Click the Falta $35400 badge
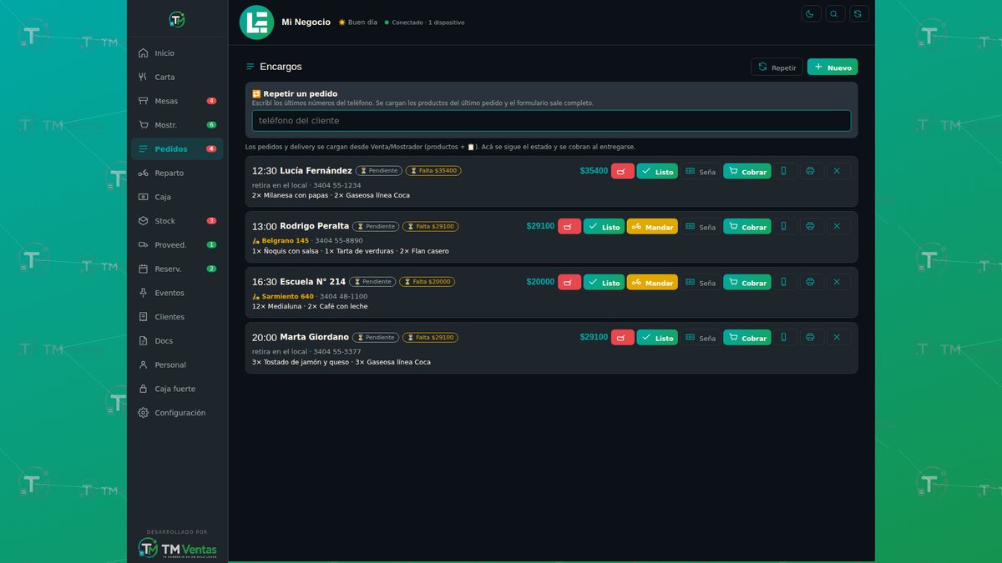The height and width of the screenshot is (563, 1002). coord(433,171)
